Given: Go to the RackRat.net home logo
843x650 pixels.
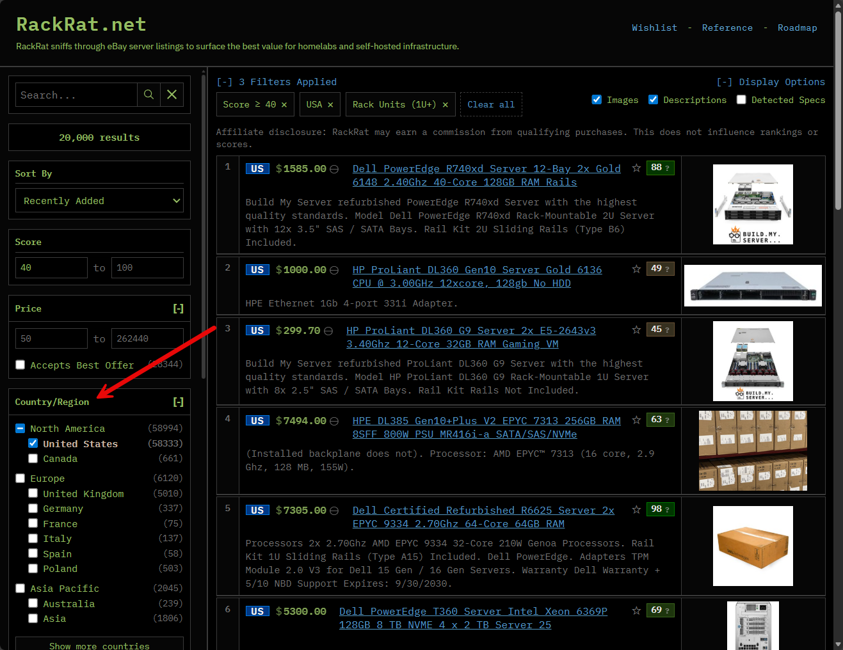Looking at the screenshot, I should (81, 24).
